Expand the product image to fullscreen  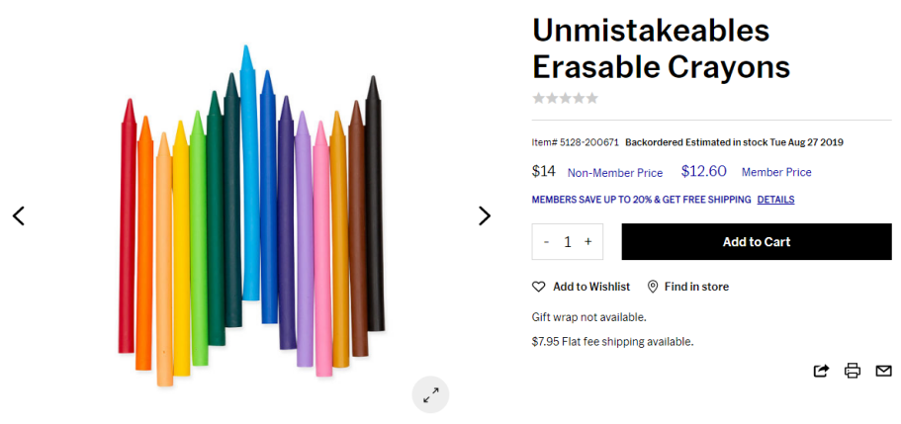point(430,395)
